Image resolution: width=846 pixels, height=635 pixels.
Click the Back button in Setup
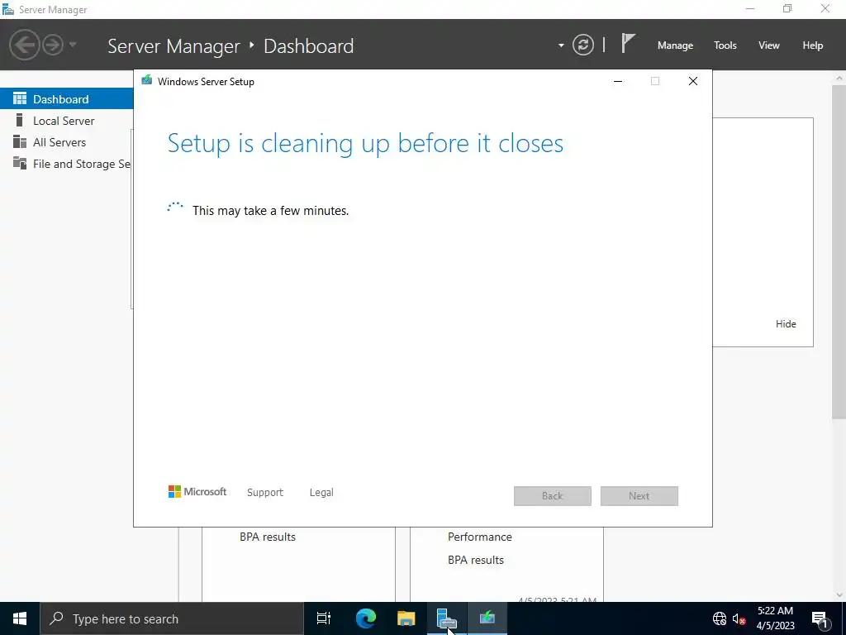click(553, 496)
